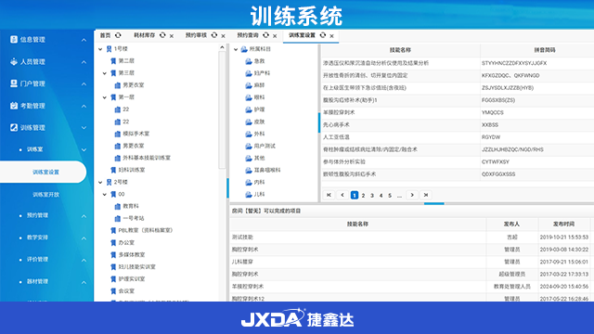Image resolution: width=594 pixels, height=334 pixels.
Task: Click the 门户管理 sidebar icon
Action: [14, 83]
